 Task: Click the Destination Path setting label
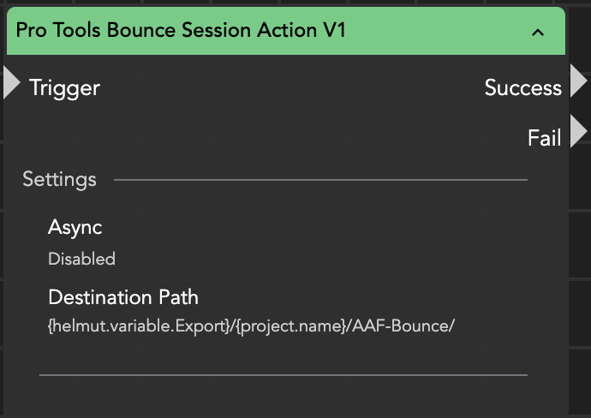tap(123, 297)
